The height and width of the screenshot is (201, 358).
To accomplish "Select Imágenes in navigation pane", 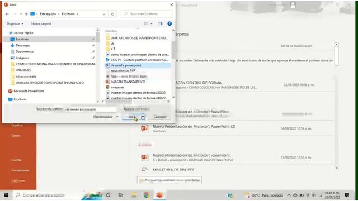I will 22,58.
